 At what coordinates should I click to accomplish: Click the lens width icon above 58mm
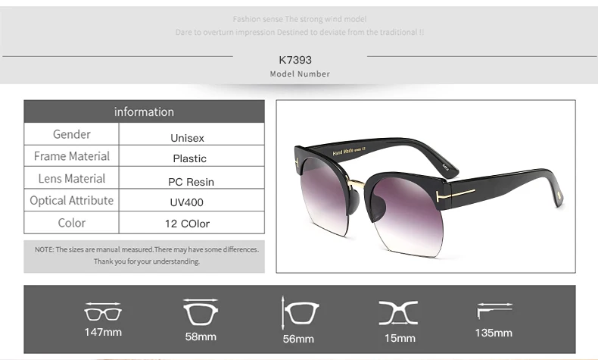coord(201,312)
